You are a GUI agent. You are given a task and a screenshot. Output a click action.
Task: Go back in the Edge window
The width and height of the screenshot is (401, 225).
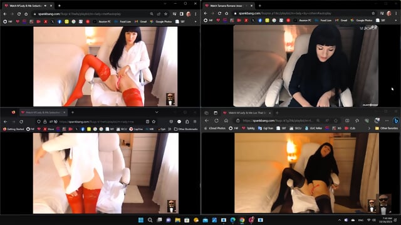(207, 121)
